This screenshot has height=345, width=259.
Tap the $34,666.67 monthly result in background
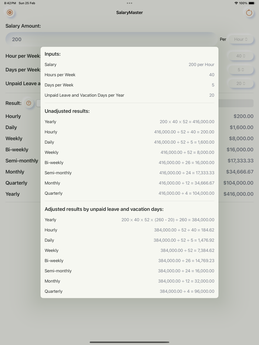[x=240, y=172]
